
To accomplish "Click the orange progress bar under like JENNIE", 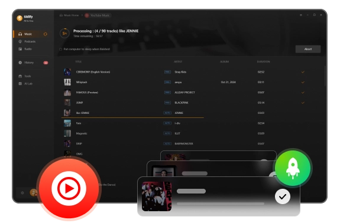I will click(132, 117).
